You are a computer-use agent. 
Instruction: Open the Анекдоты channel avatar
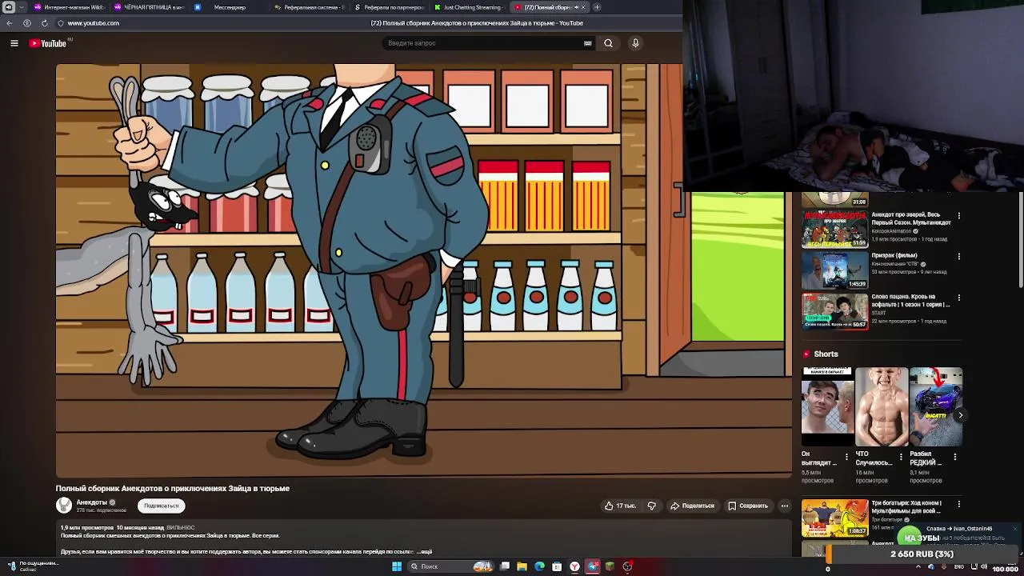(x=64, y=506)
